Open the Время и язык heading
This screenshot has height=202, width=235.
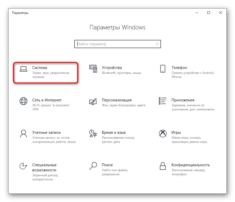(x=114, y=133)
